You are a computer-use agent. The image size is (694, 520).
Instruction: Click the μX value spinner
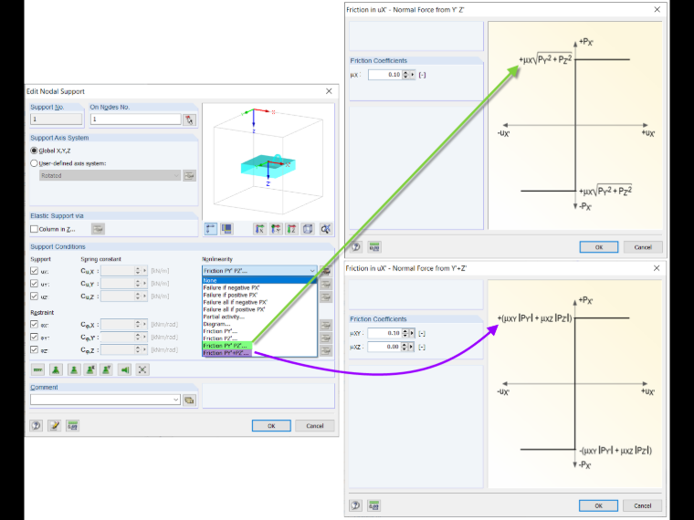(x=405, y=75)
